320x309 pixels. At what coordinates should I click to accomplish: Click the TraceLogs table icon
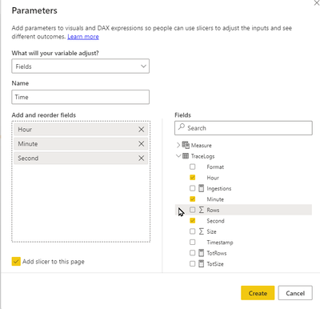(186, 156)
